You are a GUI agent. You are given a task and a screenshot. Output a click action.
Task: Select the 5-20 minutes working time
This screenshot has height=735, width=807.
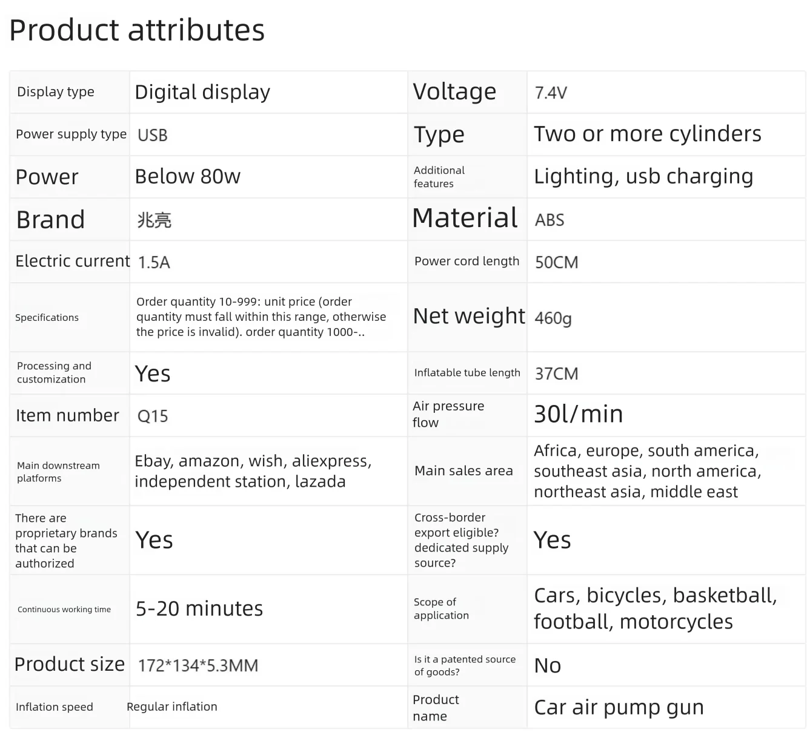(x=199, y=608)
